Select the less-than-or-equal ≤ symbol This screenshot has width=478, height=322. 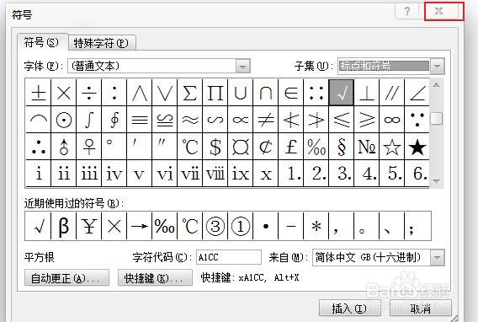(x=342, y=120)
